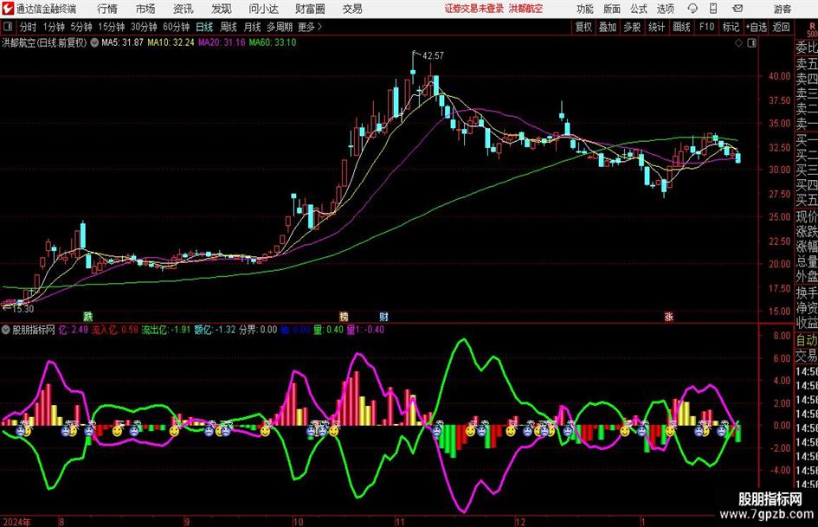Image resolution: width=818 pixels, height=527 pixels.
Task: Open the 功能 menu
Action: 585,9
